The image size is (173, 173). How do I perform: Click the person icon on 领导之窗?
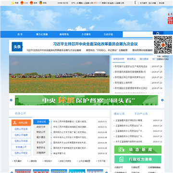[15, 123]
